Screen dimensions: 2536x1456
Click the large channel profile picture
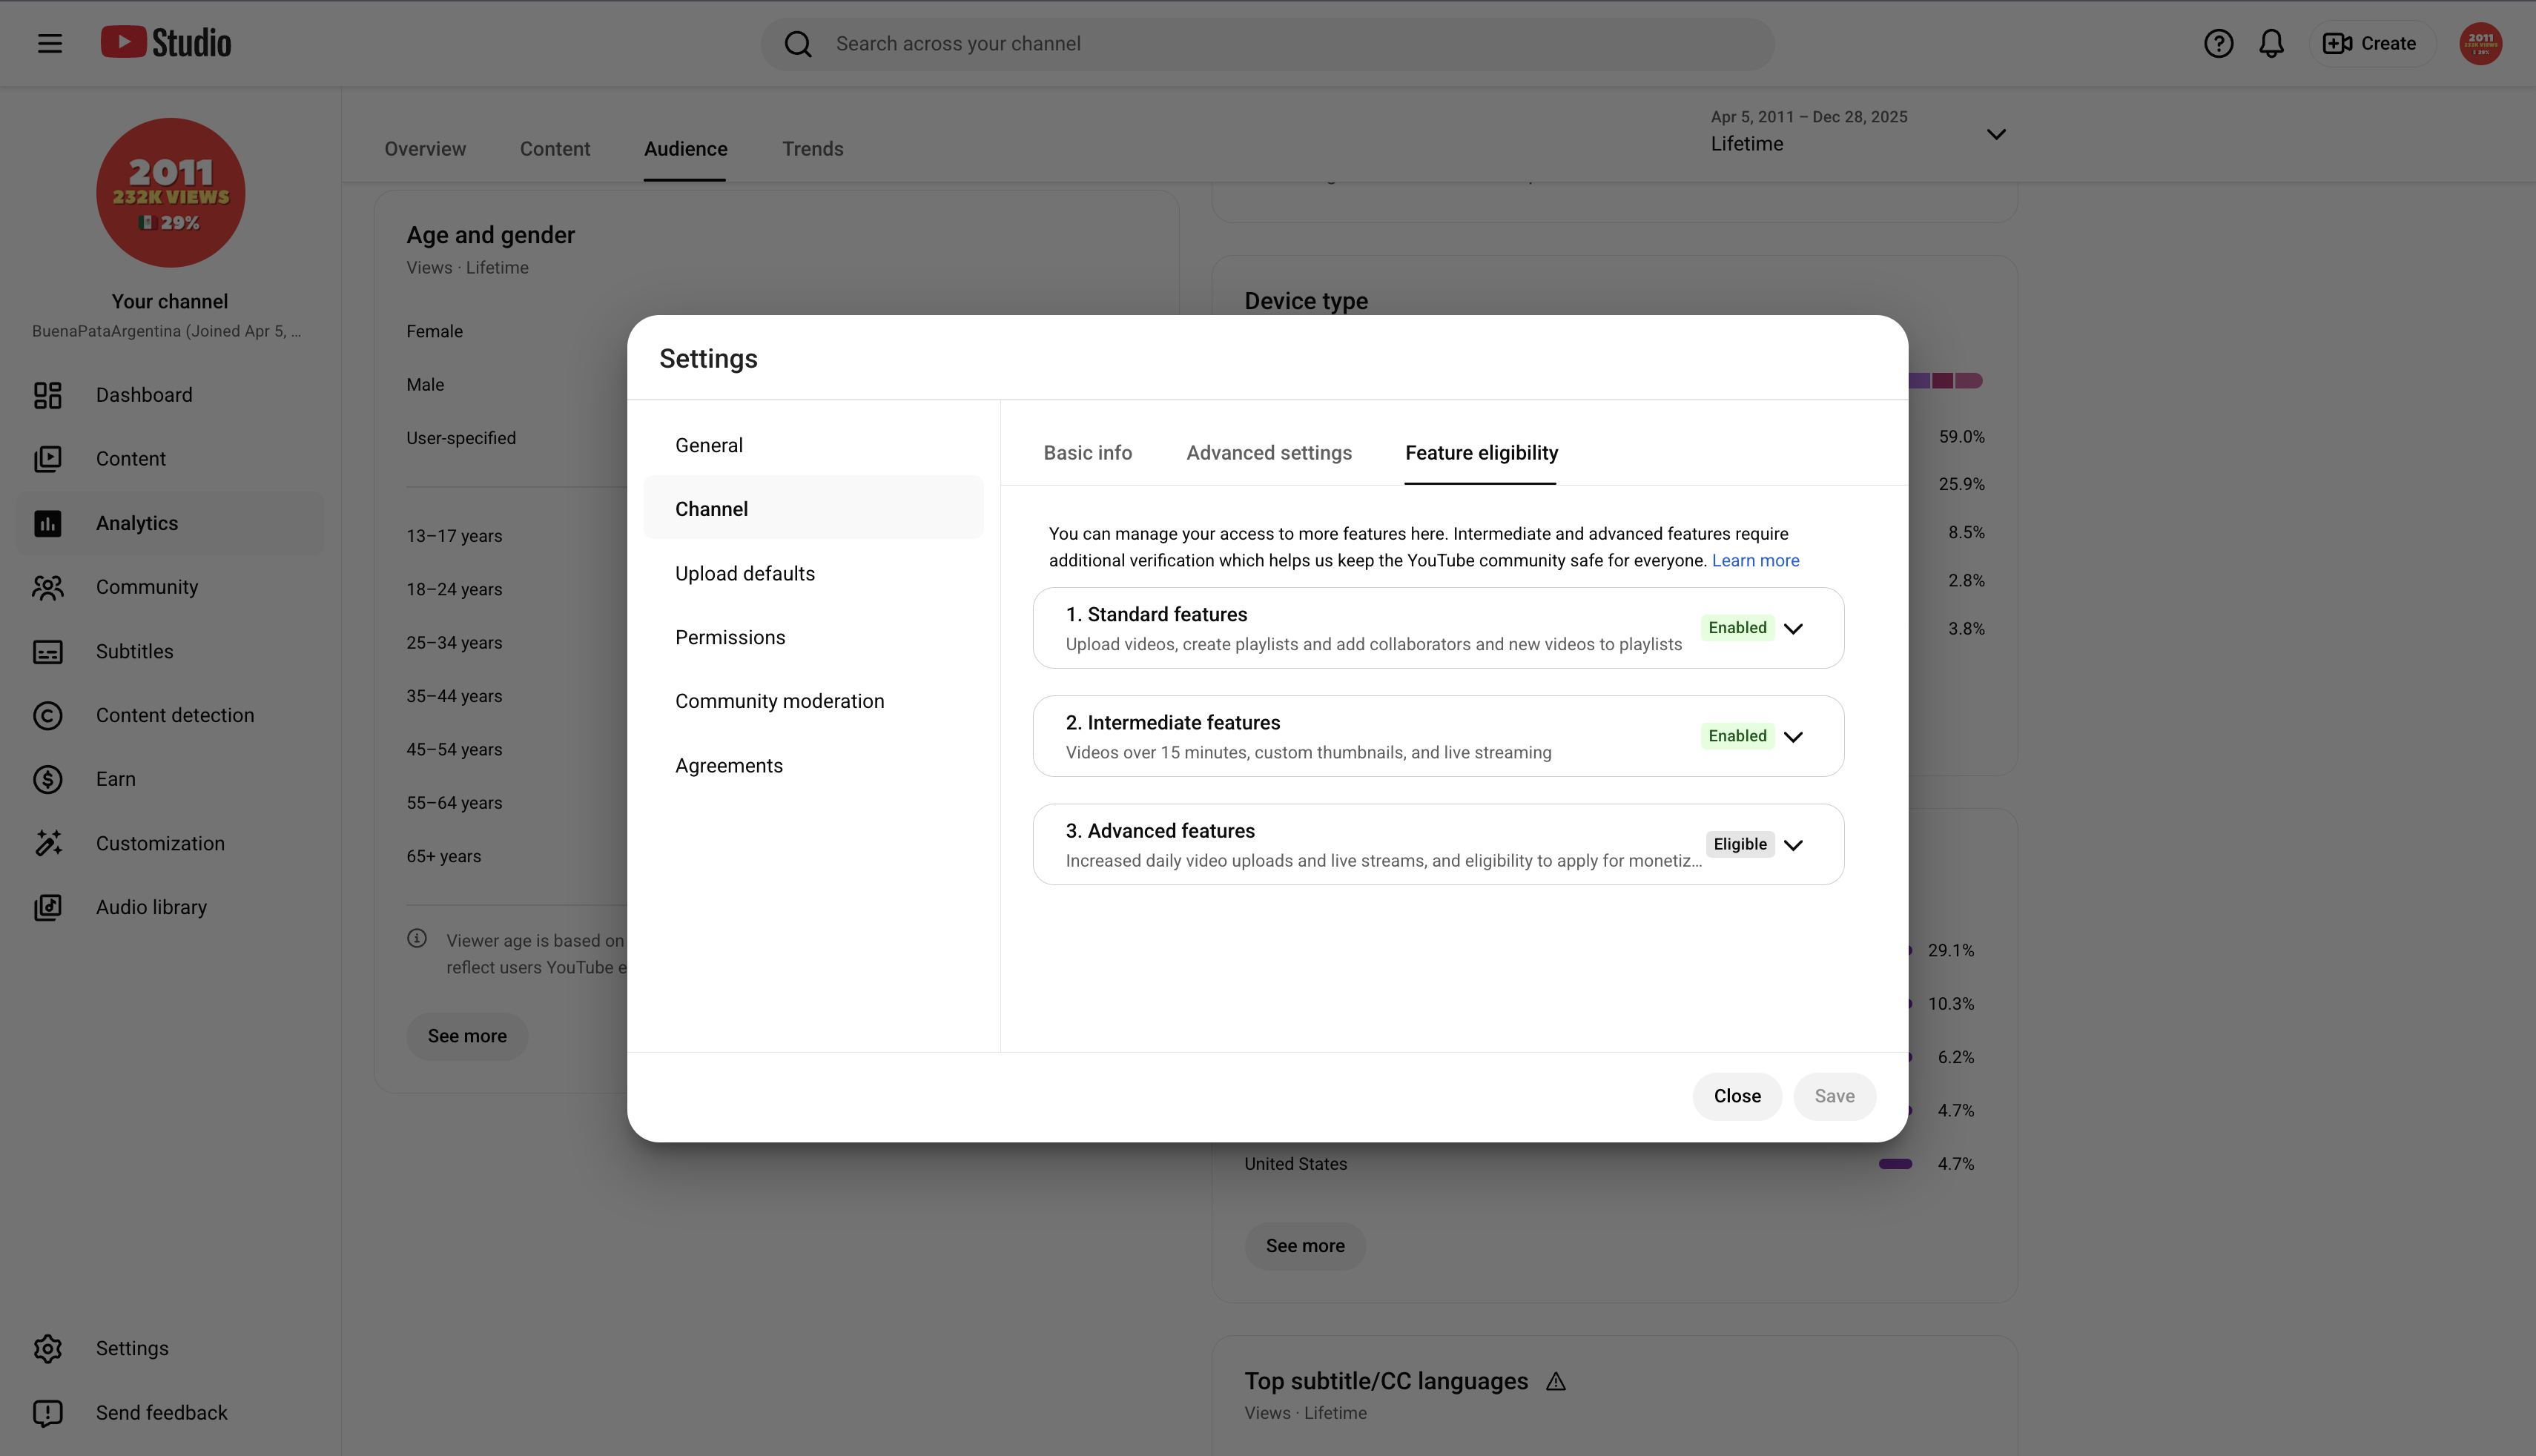tap(171, 193)
